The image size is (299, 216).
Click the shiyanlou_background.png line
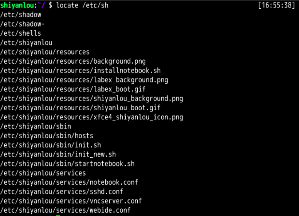click(x=92, y=99)
